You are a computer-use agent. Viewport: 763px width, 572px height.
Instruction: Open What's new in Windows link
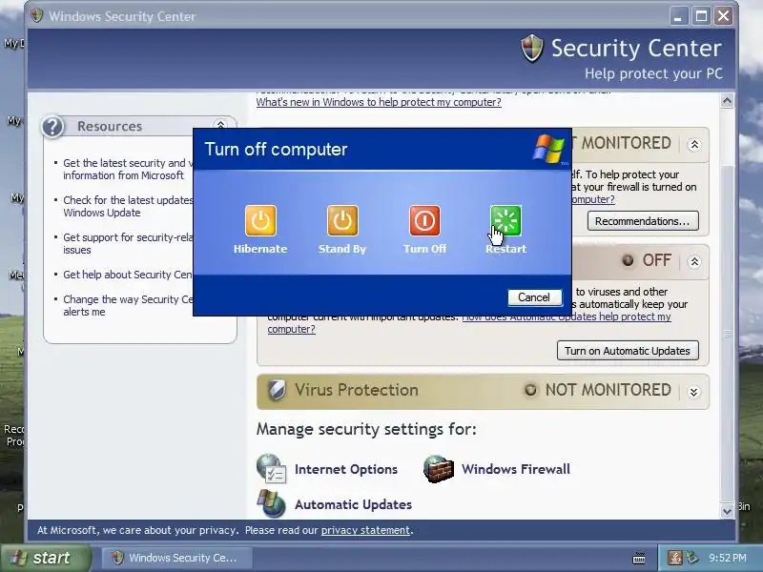click(379, 102)
